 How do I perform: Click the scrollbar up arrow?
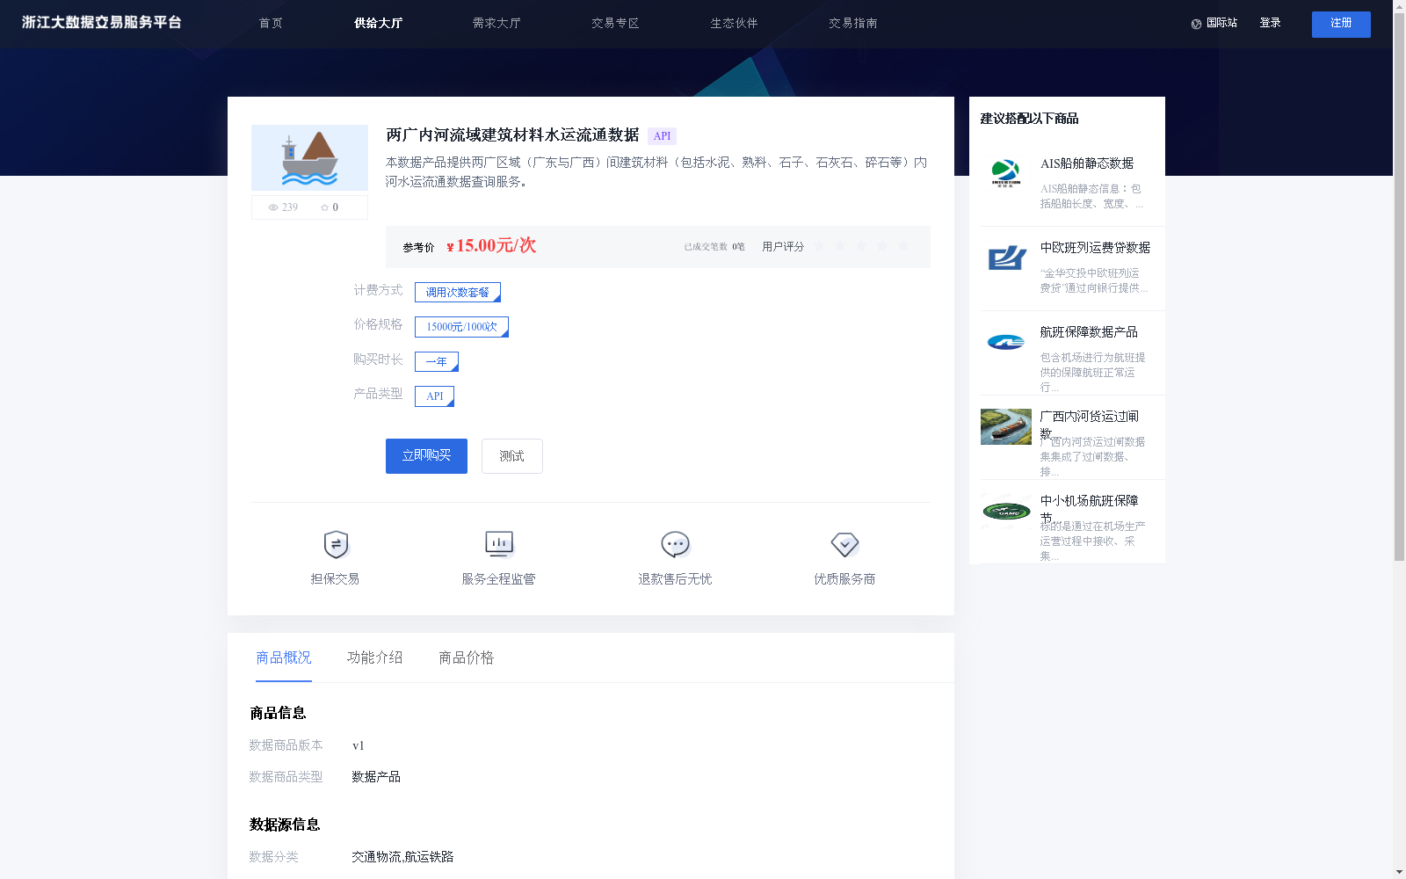coord(1399,5)
